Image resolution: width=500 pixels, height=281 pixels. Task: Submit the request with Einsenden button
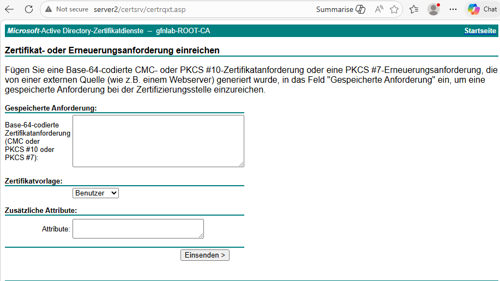point(204,255)
